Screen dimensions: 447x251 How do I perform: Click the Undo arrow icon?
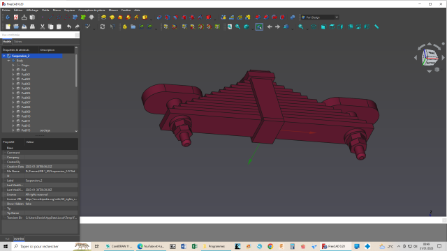point(69,26)
